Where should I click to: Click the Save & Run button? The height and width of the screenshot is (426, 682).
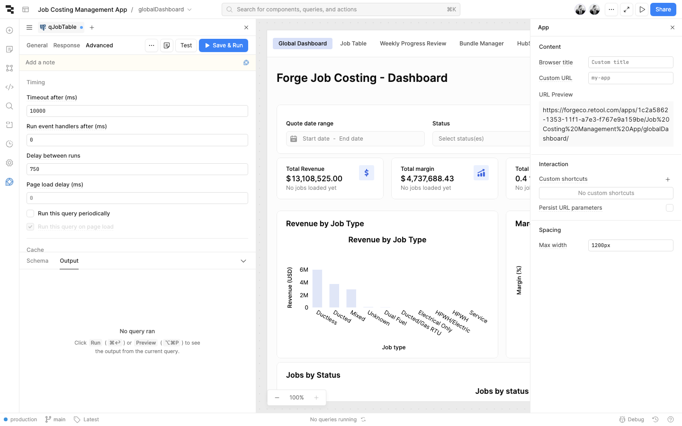coord(224,45)
